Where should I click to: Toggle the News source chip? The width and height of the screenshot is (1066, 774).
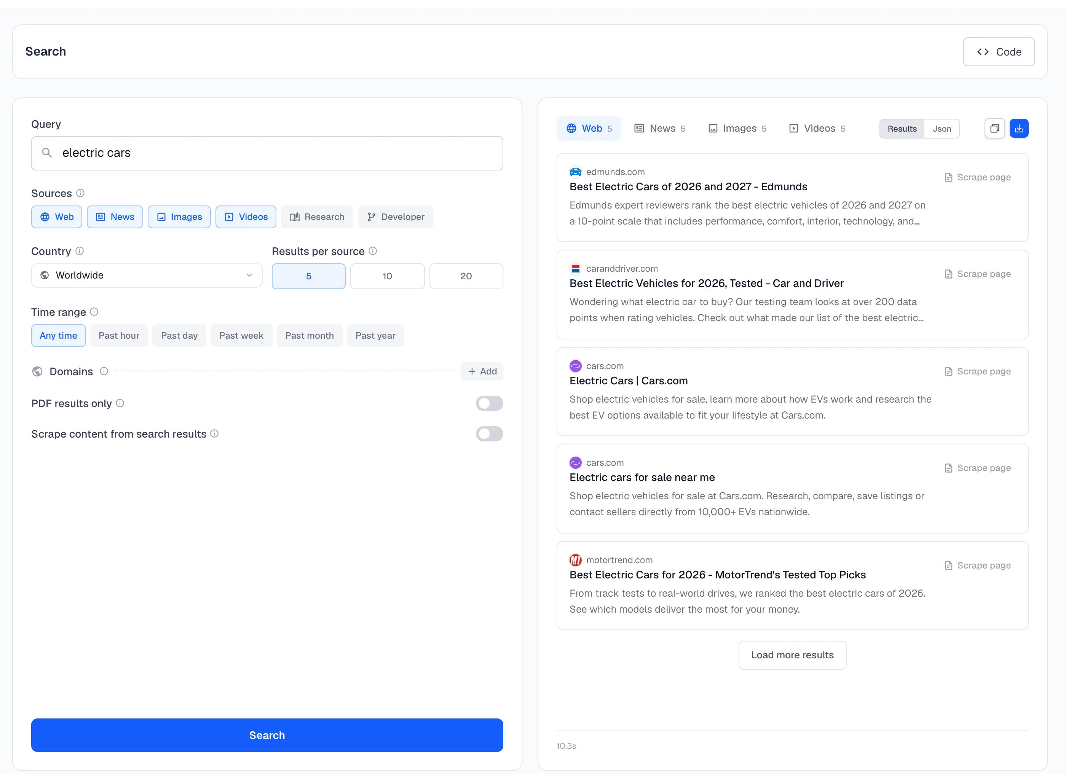(115, 217)
